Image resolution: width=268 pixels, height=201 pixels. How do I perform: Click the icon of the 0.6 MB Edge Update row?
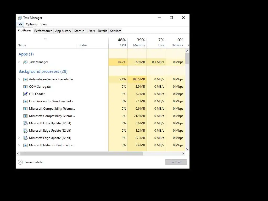[x=25, y=123]
